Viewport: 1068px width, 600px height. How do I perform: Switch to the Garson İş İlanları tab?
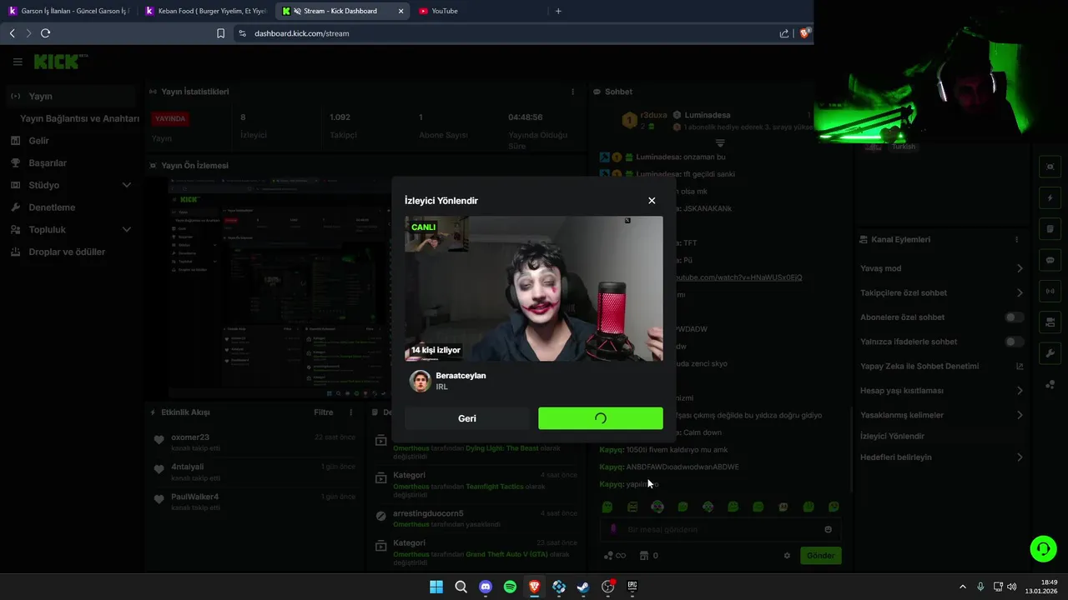coord(68,11)
